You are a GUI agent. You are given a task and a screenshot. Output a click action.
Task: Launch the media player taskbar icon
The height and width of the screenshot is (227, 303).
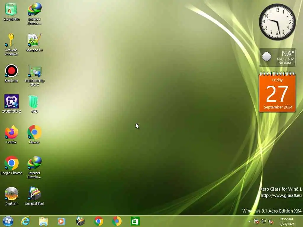(x=61, y=221)
